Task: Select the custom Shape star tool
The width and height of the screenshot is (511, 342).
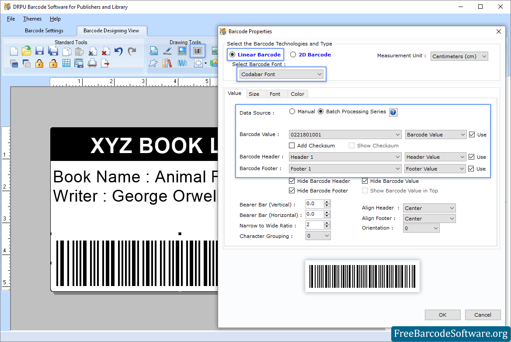Action: coord(153,63)
